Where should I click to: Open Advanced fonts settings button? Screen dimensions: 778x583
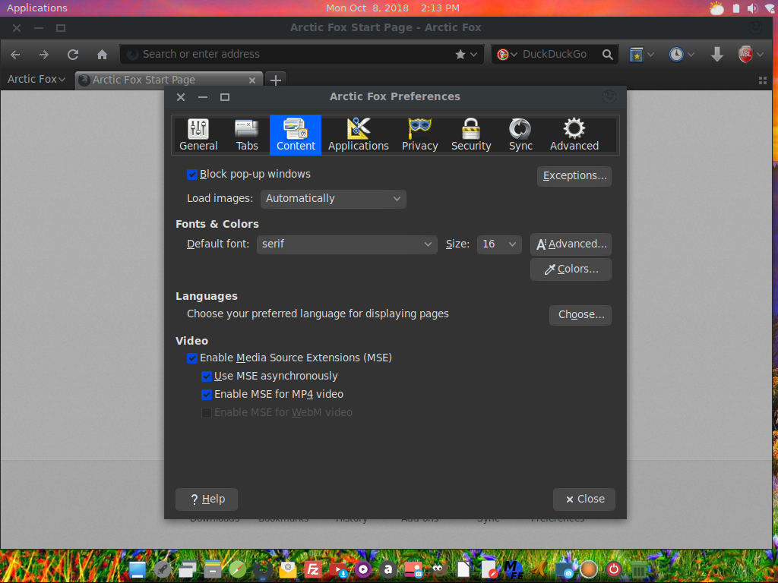(x=571, y=244)
